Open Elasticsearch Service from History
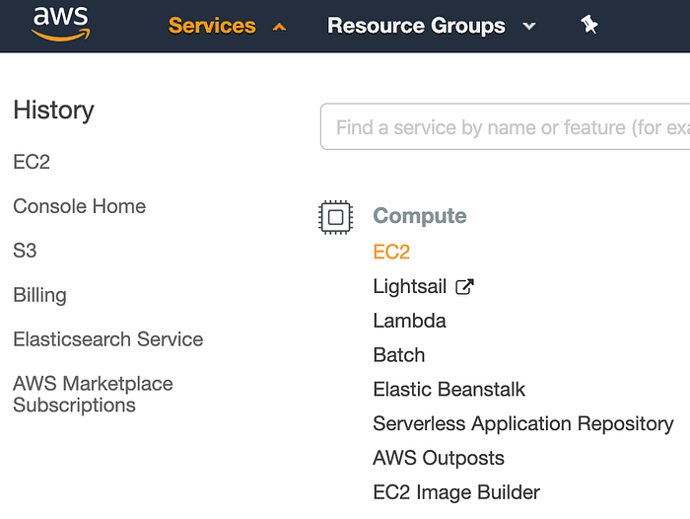Screen dimensions: 690x519 click(x=108, y=339)
